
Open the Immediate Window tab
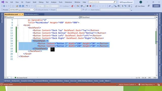coord(56,81)
